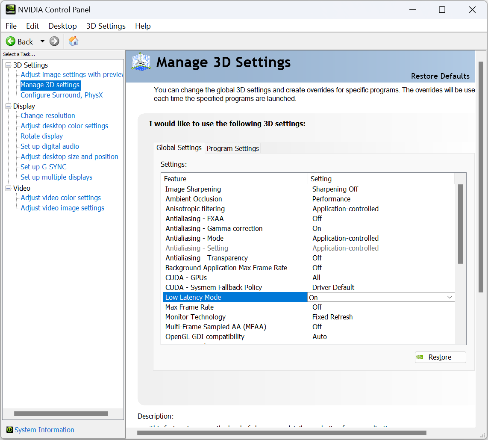The height and width of the screenshot is (440, 488).
Task: Click the NVIDIA Control Panel title bar icon
Action: [10, 9]
